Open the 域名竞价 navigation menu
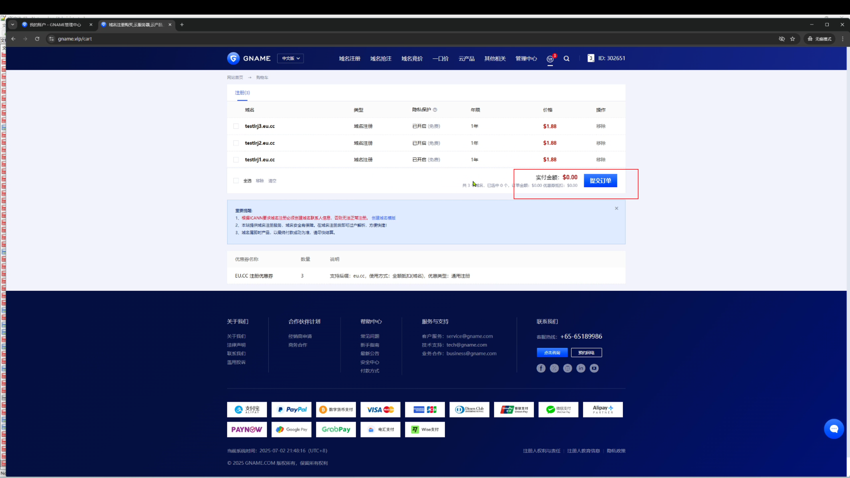The width and height of the screenshot is (850, 478). [412, 59]
